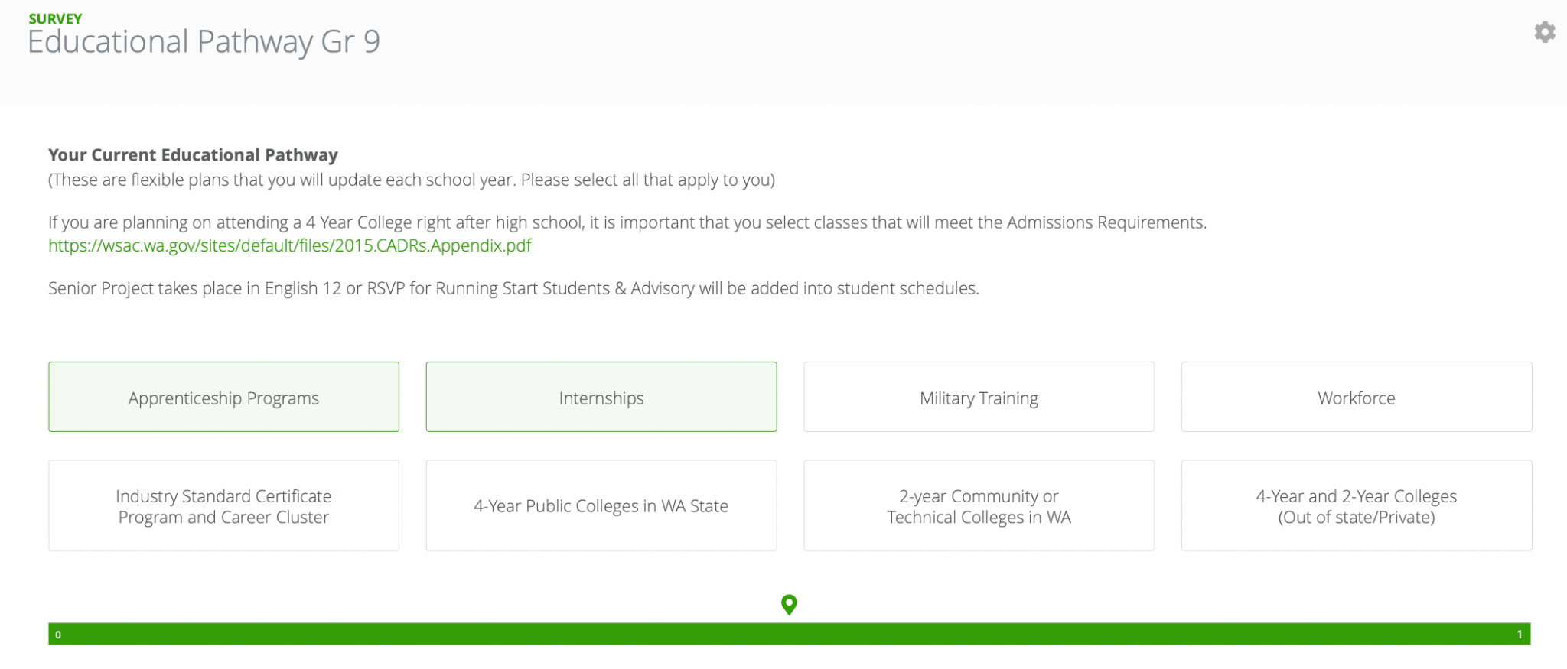This screenshot has width=1567, height=669.
Task: Select 4-Year Public Colleges in WA State
Action: point(601,505)
